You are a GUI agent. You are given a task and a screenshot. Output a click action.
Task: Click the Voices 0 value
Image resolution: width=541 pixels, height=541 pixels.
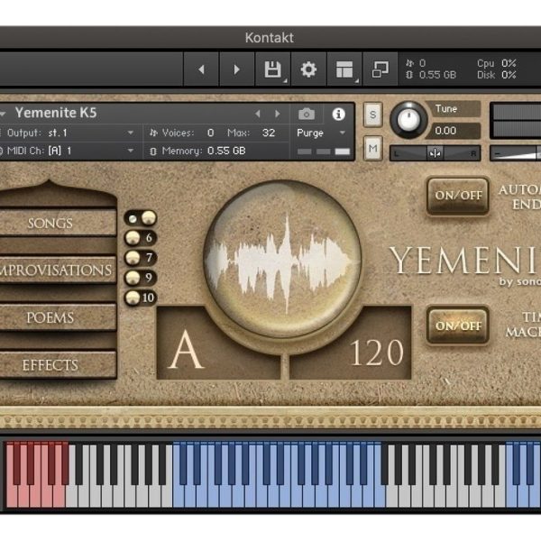point(210,133)
